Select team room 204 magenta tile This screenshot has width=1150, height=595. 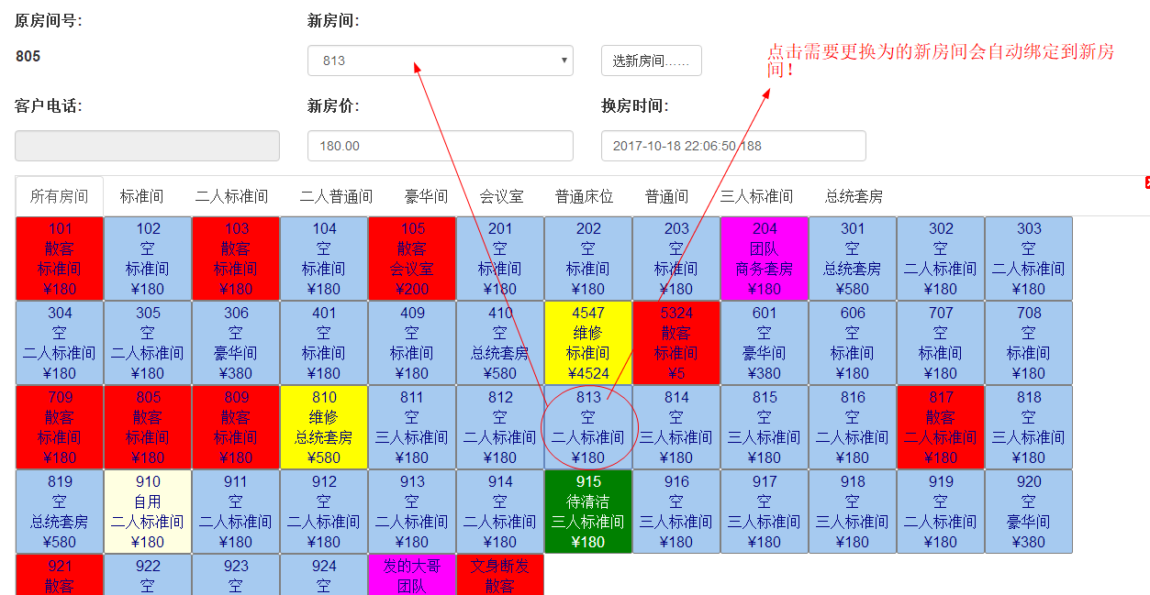(765, 259)
